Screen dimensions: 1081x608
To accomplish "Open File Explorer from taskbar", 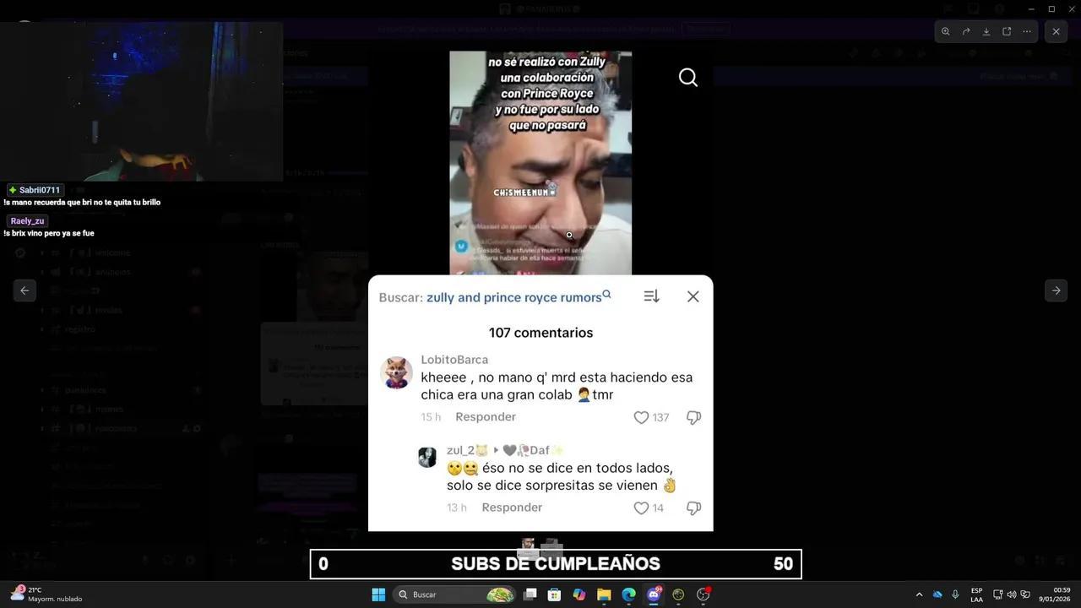I will [x=604, y=594].
